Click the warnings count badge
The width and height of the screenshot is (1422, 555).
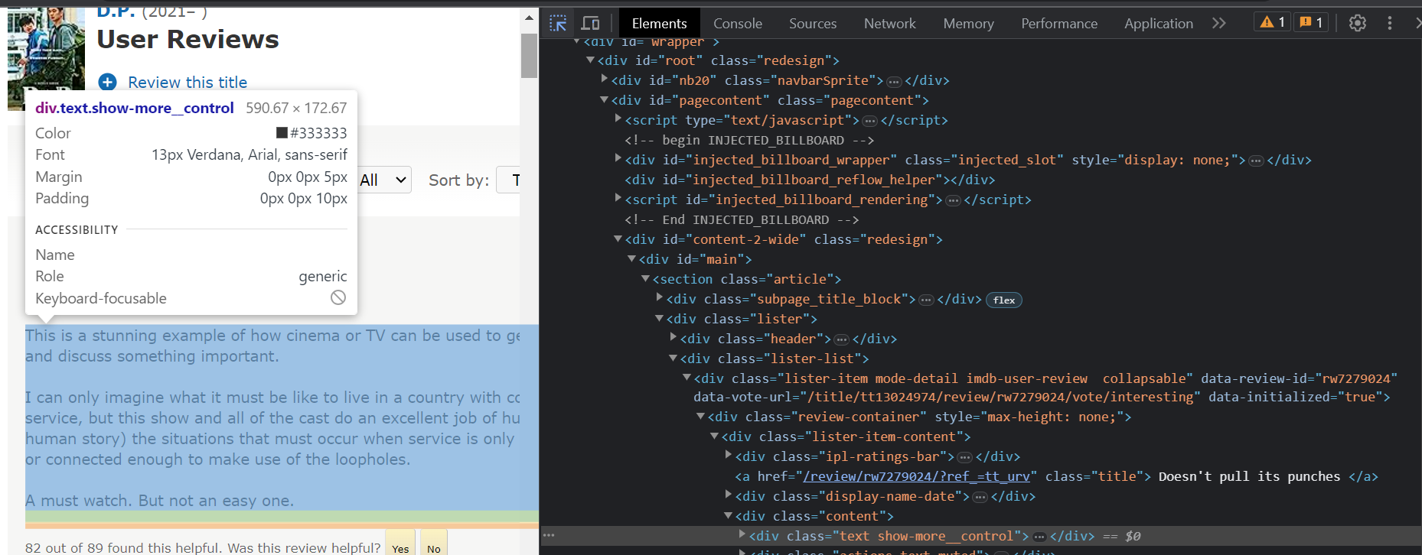click(1274, 22)
